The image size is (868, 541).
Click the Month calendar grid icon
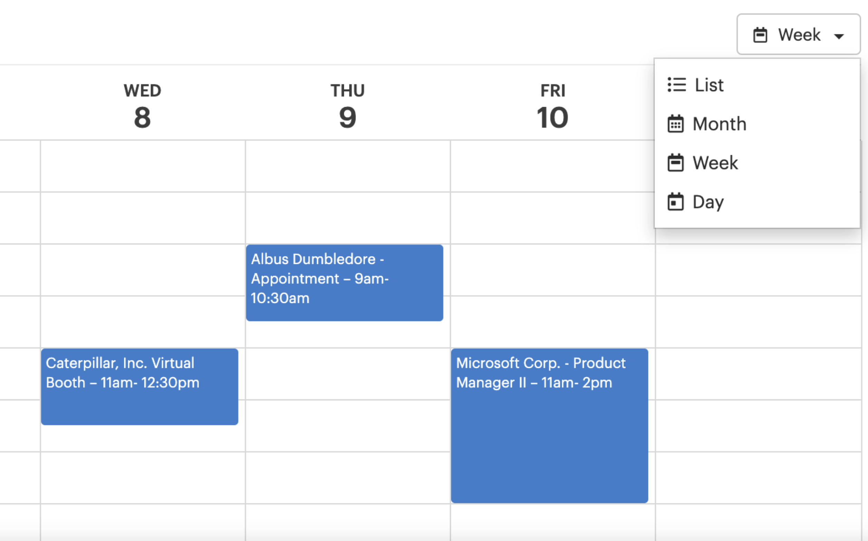675,124
